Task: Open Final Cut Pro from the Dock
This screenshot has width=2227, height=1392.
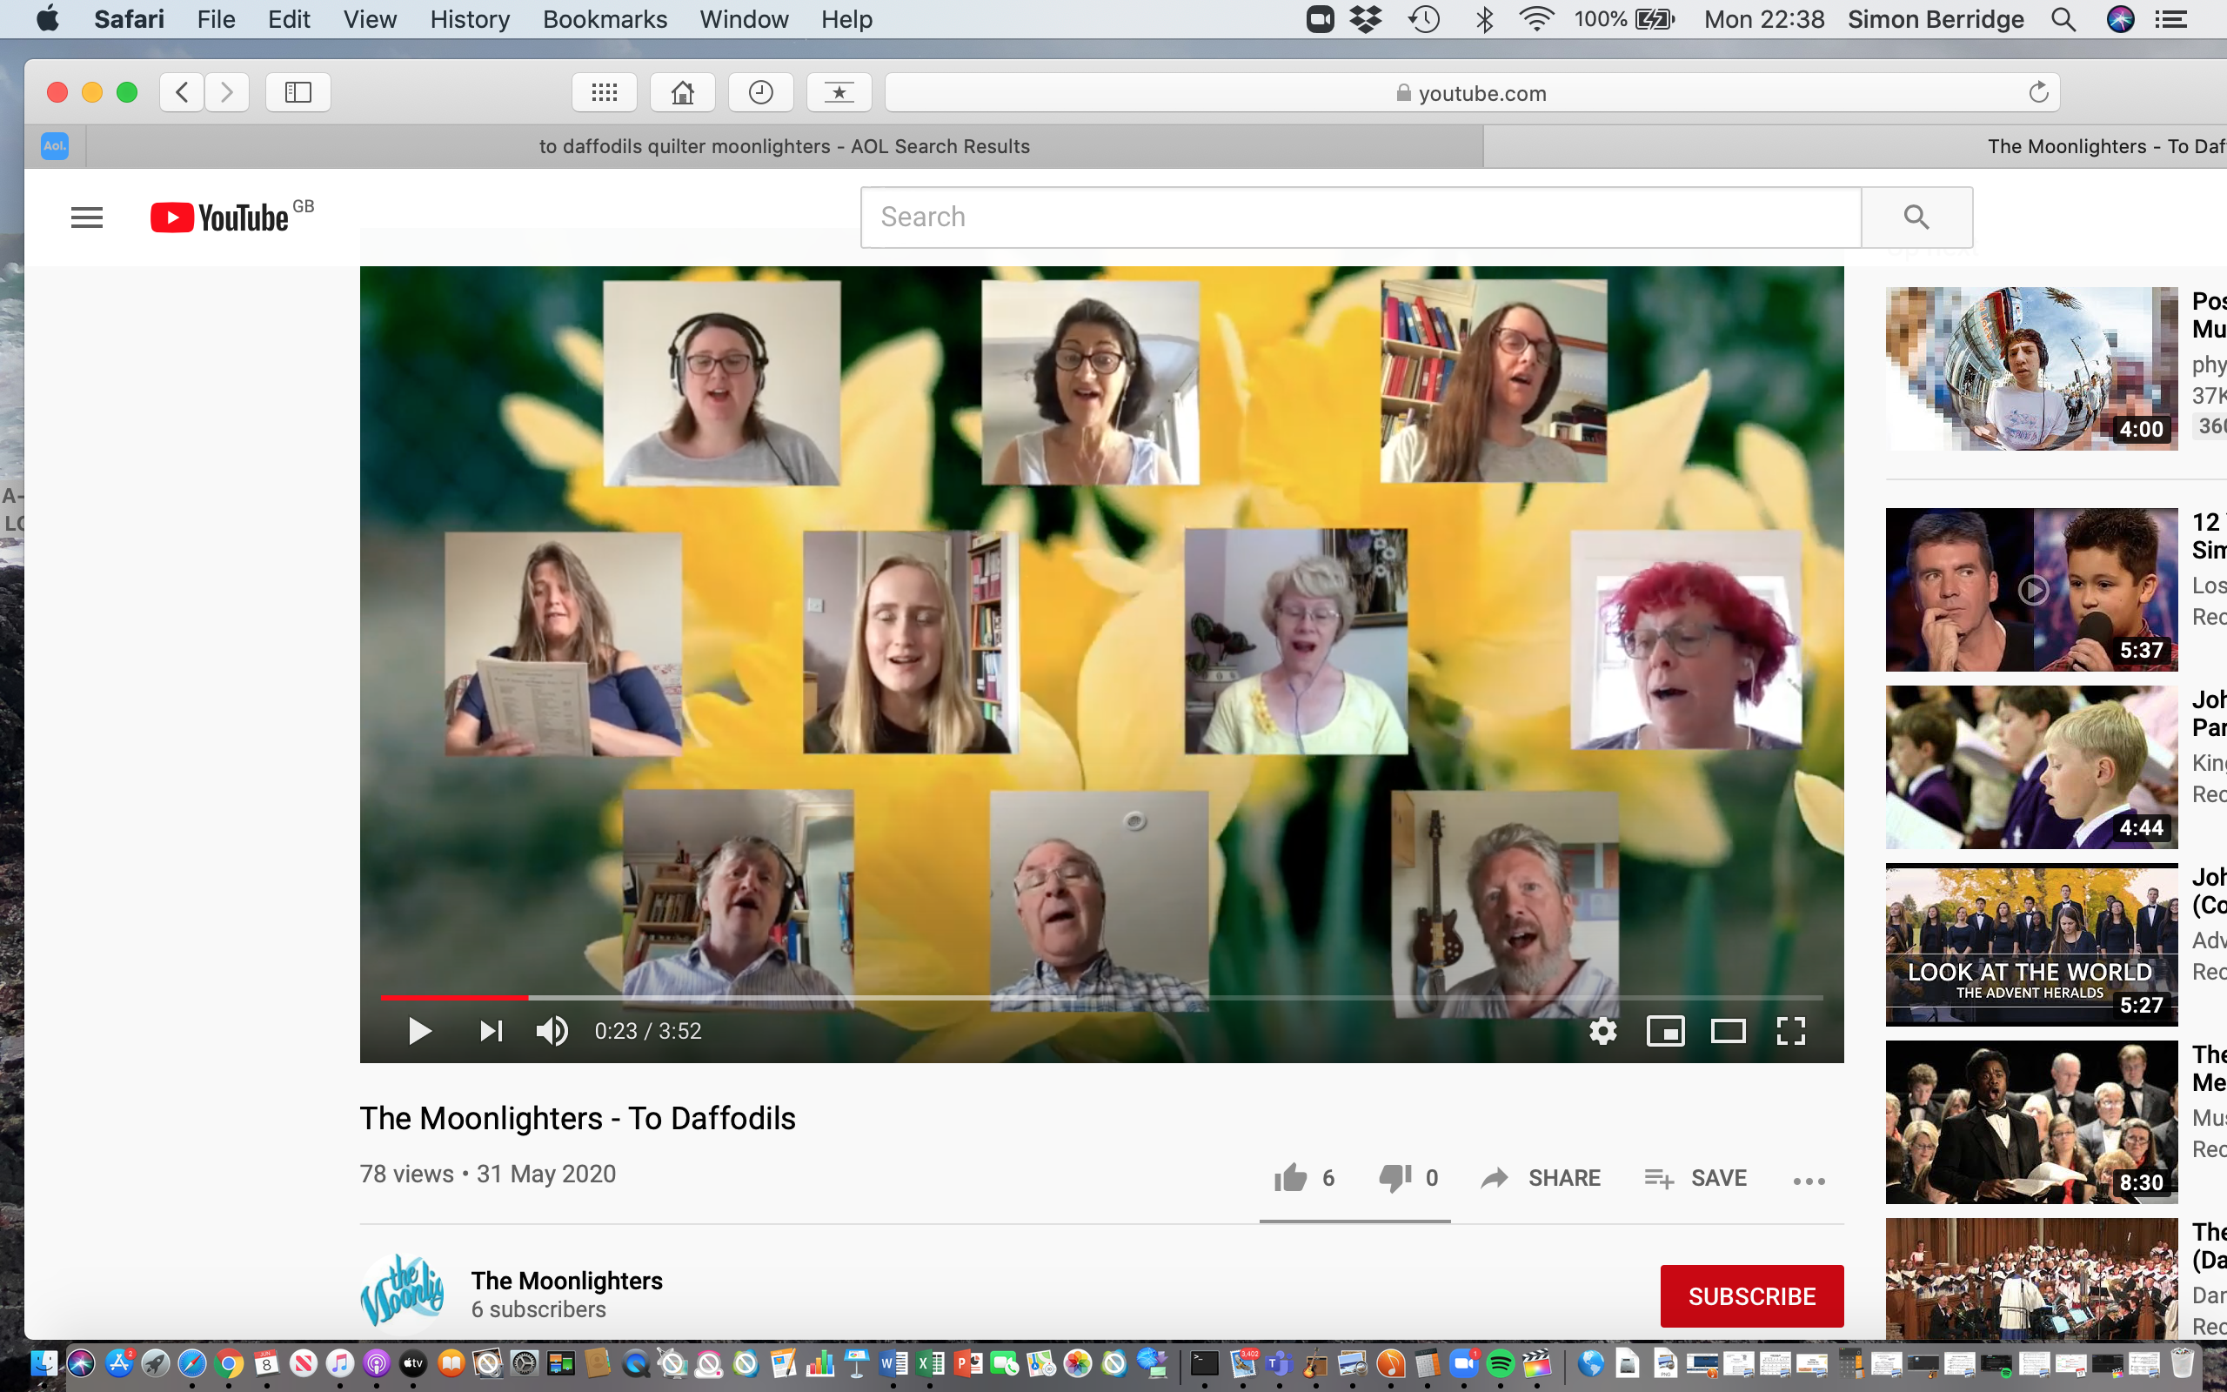Action: [x=1537, y=1363]
